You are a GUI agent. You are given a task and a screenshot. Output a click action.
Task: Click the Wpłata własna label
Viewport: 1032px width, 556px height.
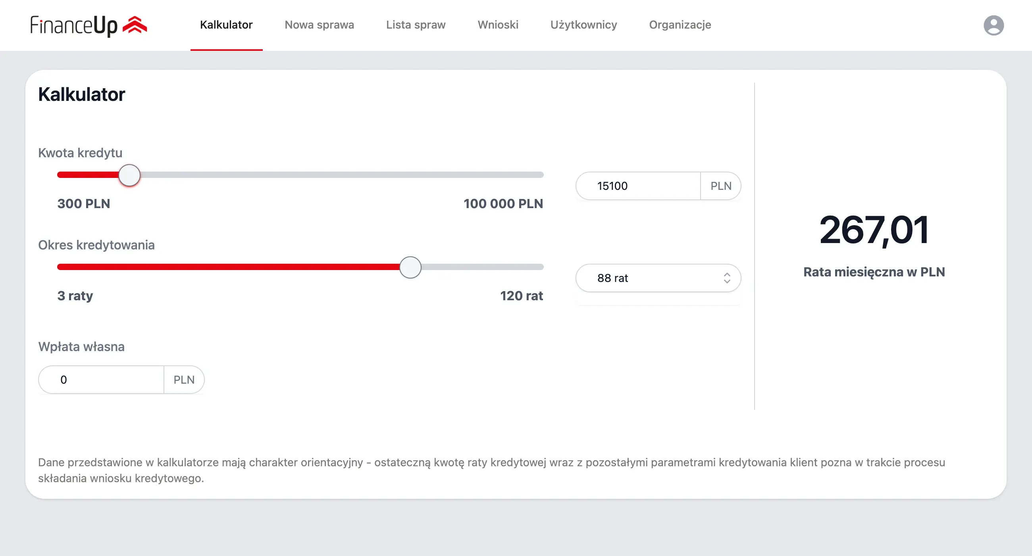click(81, 347)
